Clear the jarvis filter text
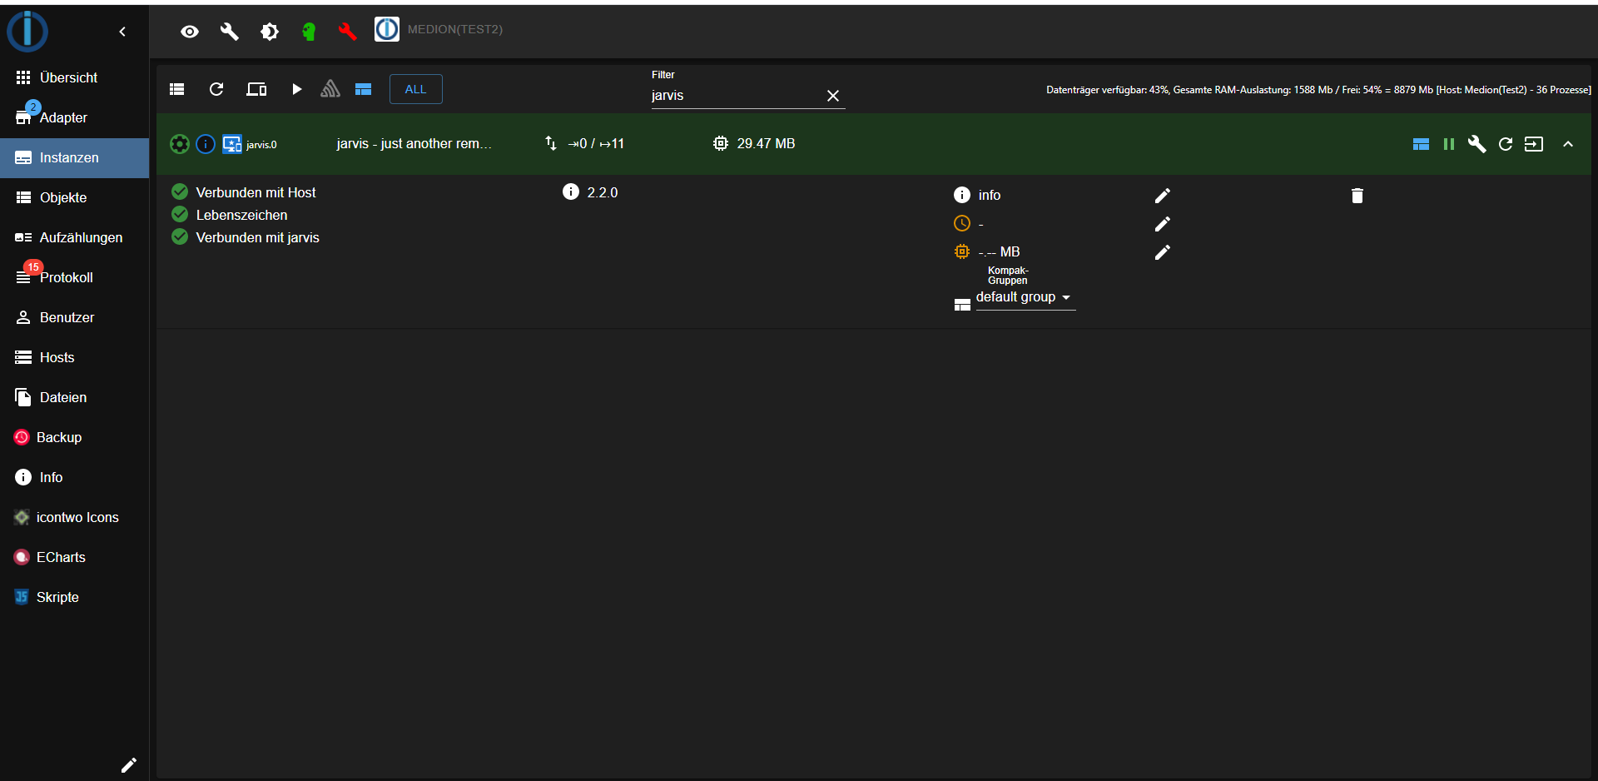 pyautogui.click(x=833, y=96)
